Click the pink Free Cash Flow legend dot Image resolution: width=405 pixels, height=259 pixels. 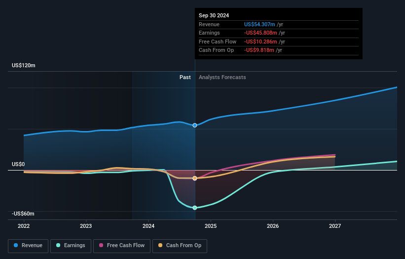[101, 245]
